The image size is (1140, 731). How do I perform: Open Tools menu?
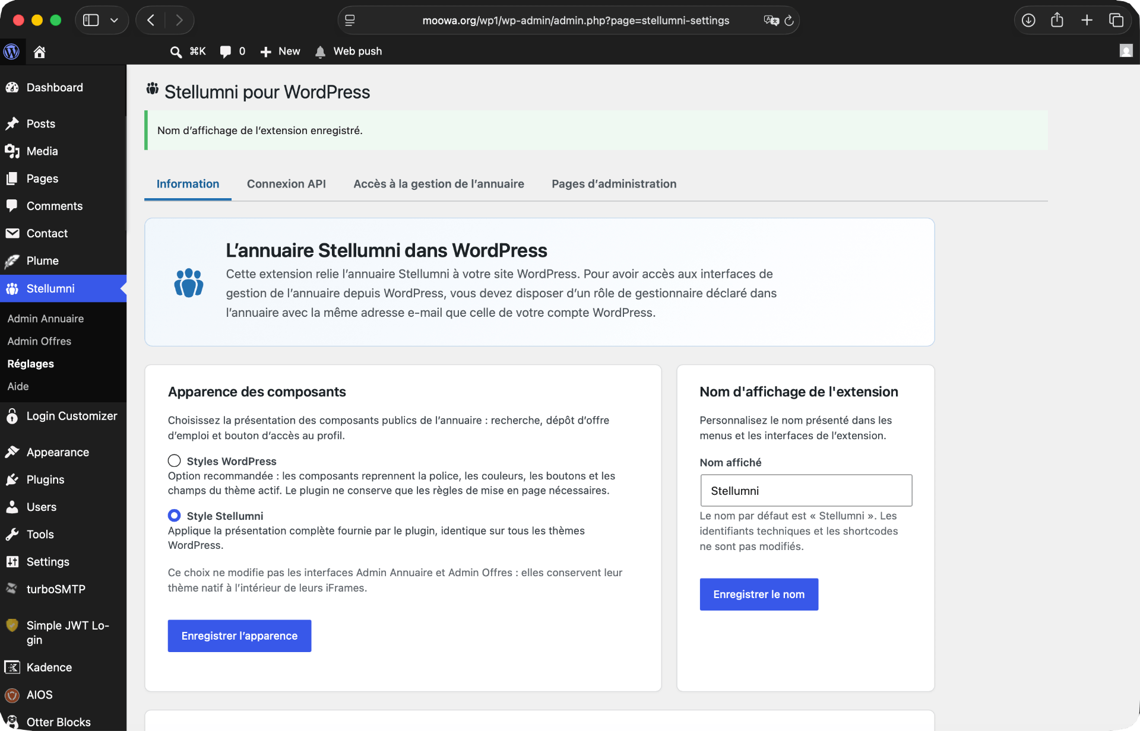click(63, 534)
